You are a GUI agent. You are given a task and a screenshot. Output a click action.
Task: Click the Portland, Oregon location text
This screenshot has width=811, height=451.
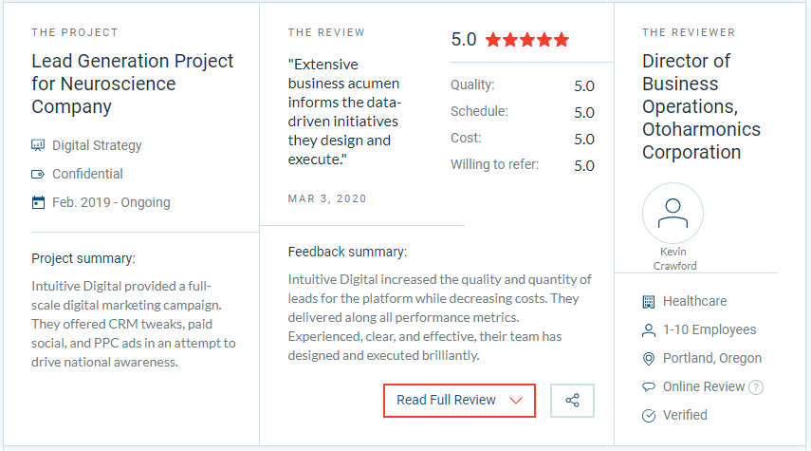pos(712,358)
